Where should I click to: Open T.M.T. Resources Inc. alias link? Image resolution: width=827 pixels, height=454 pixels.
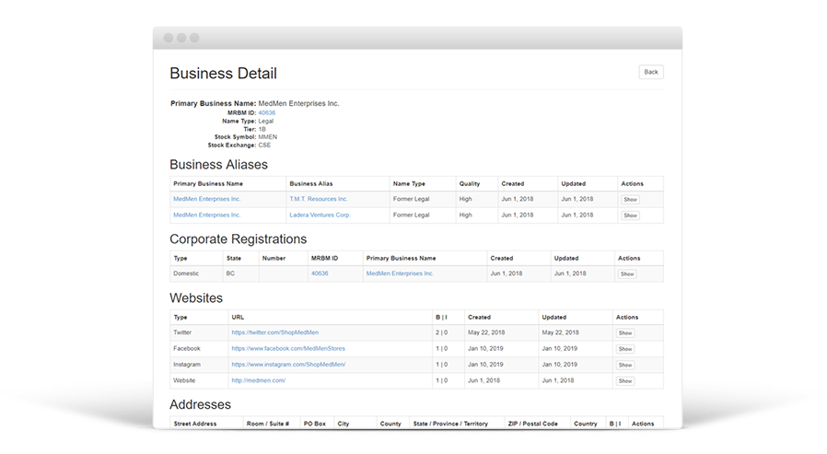pyautogui.click(x=319, y=199)
